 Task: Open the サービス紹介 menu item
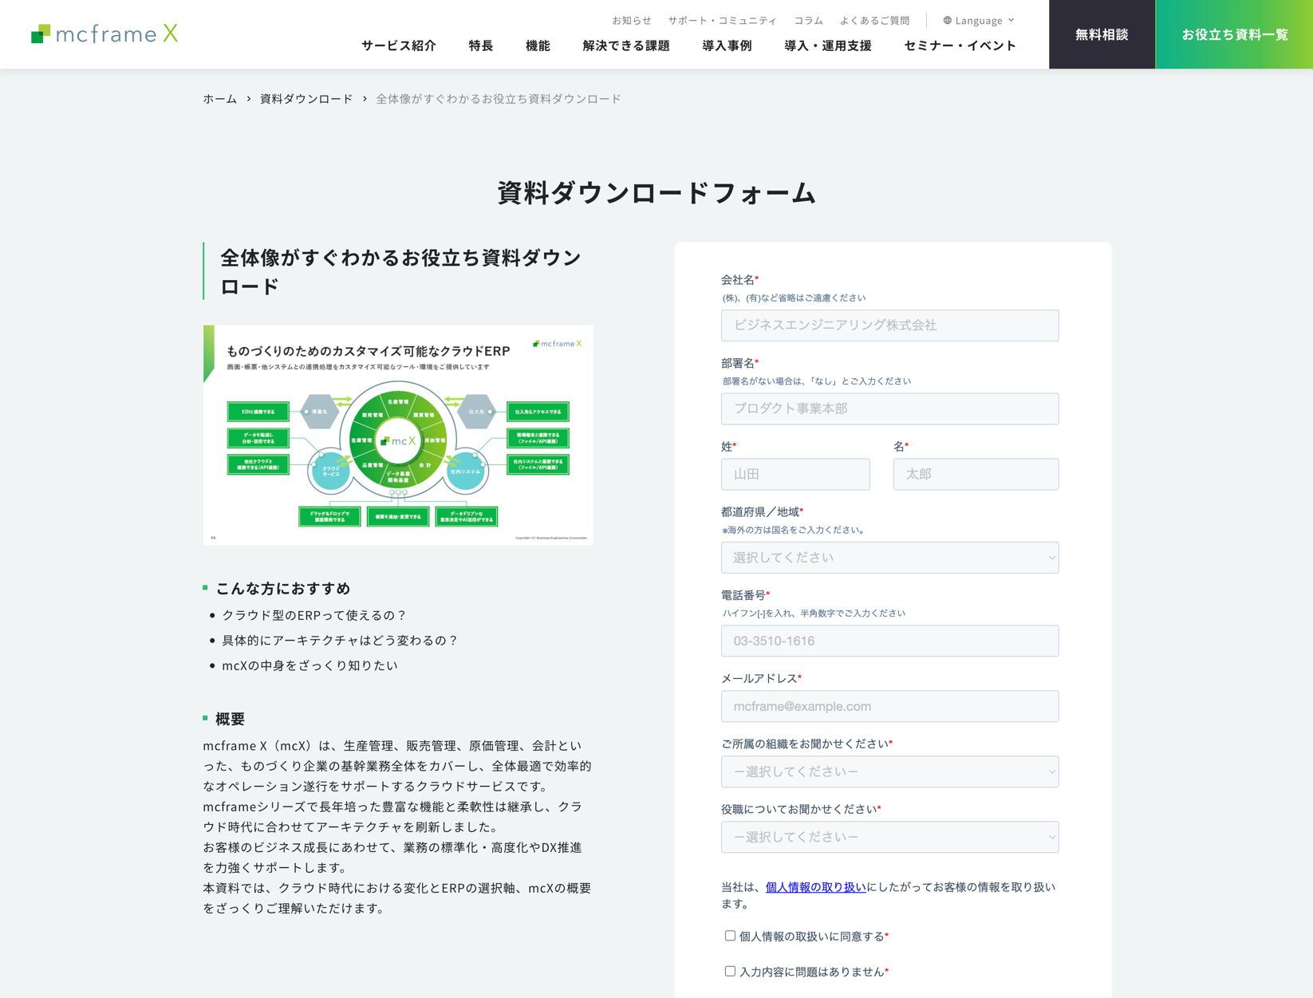click(x=399, y=45)
